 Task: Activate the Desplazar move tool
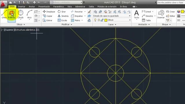[49, 12]
